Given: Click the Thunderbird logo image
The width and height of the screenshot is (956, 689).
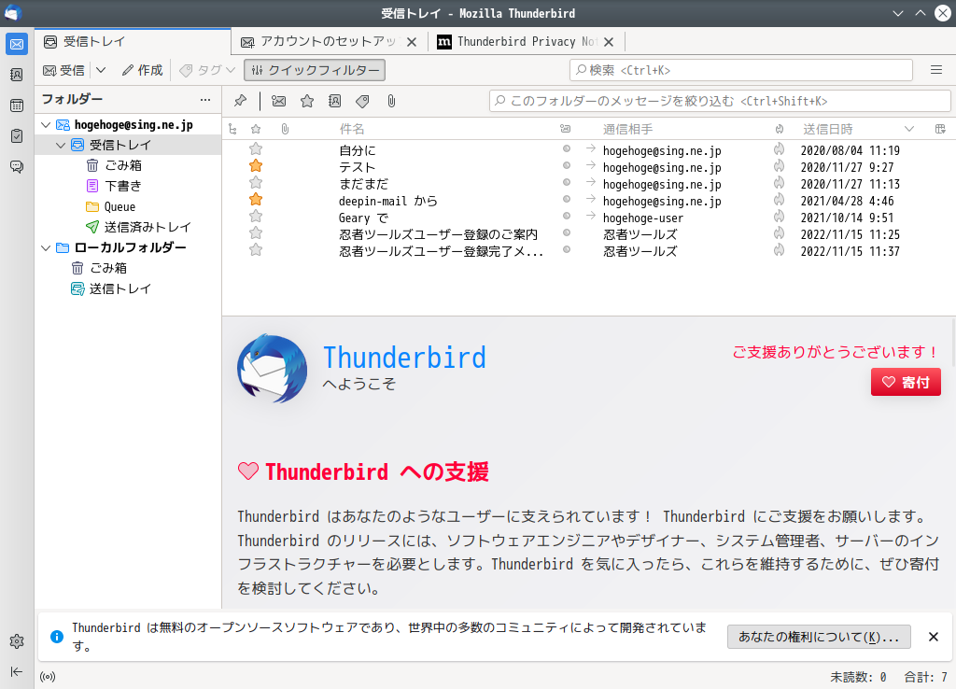Looking at the screenshot, I should (x=272, y=368).
